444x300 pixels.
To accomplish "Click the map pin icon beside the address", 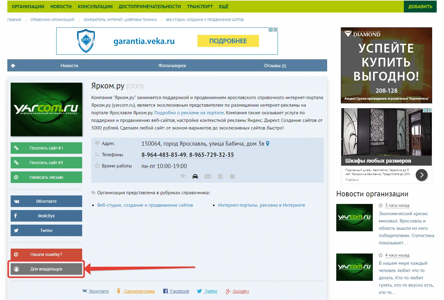I will [268, 143].
